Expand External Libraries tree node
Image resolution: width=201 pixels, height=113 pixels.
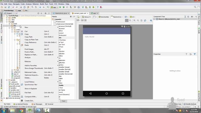[x=4, y=98]
